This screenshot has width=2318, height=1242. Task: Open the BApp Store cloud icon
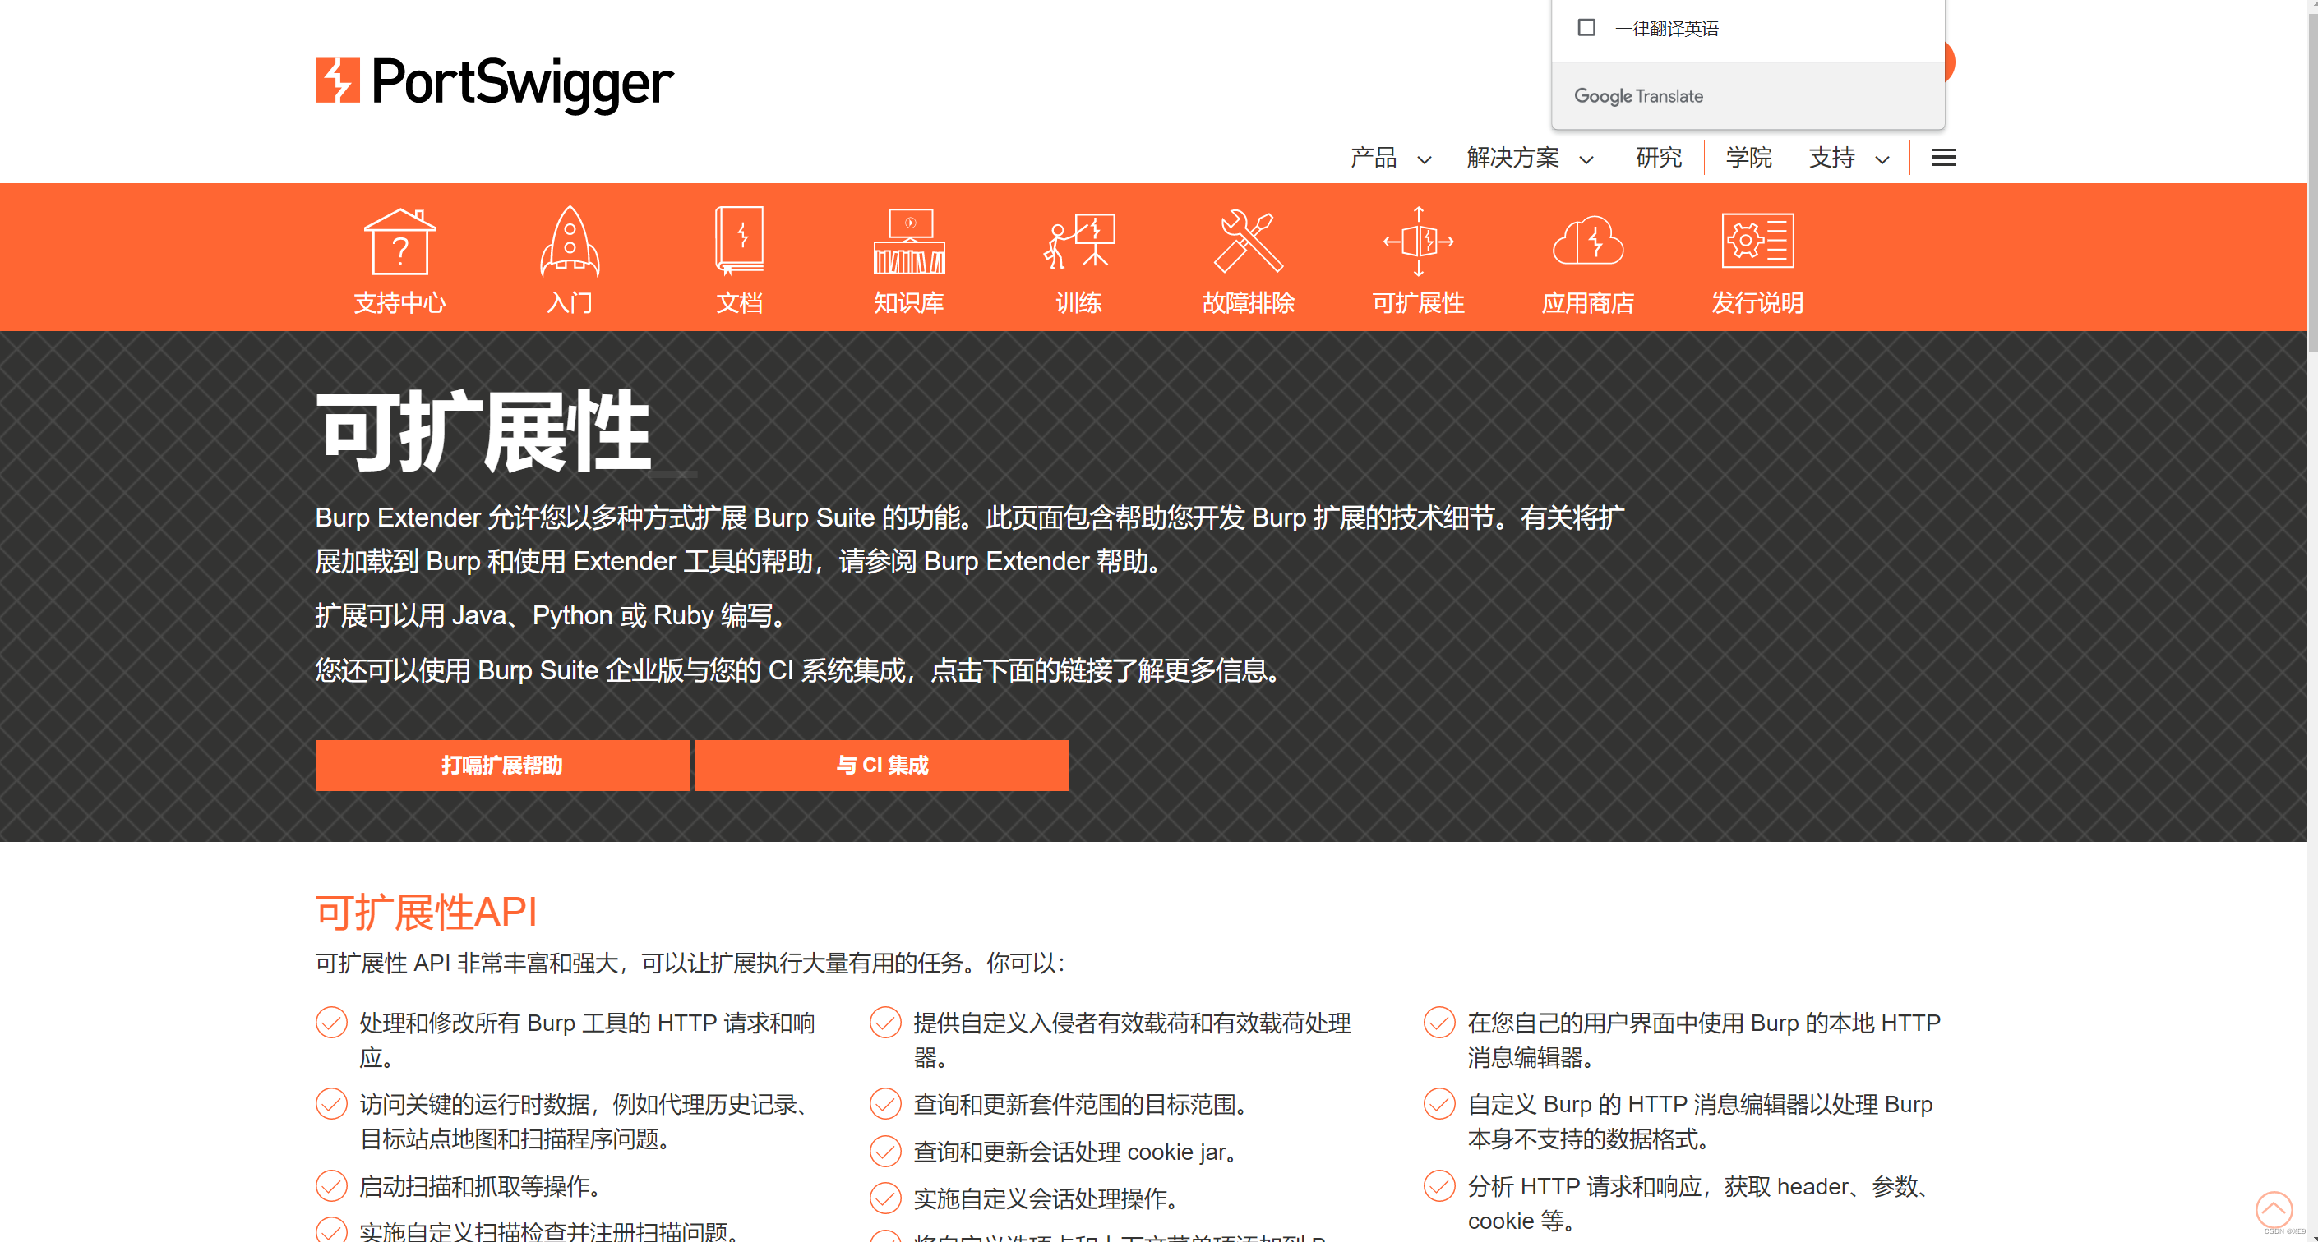point(1587,241)
